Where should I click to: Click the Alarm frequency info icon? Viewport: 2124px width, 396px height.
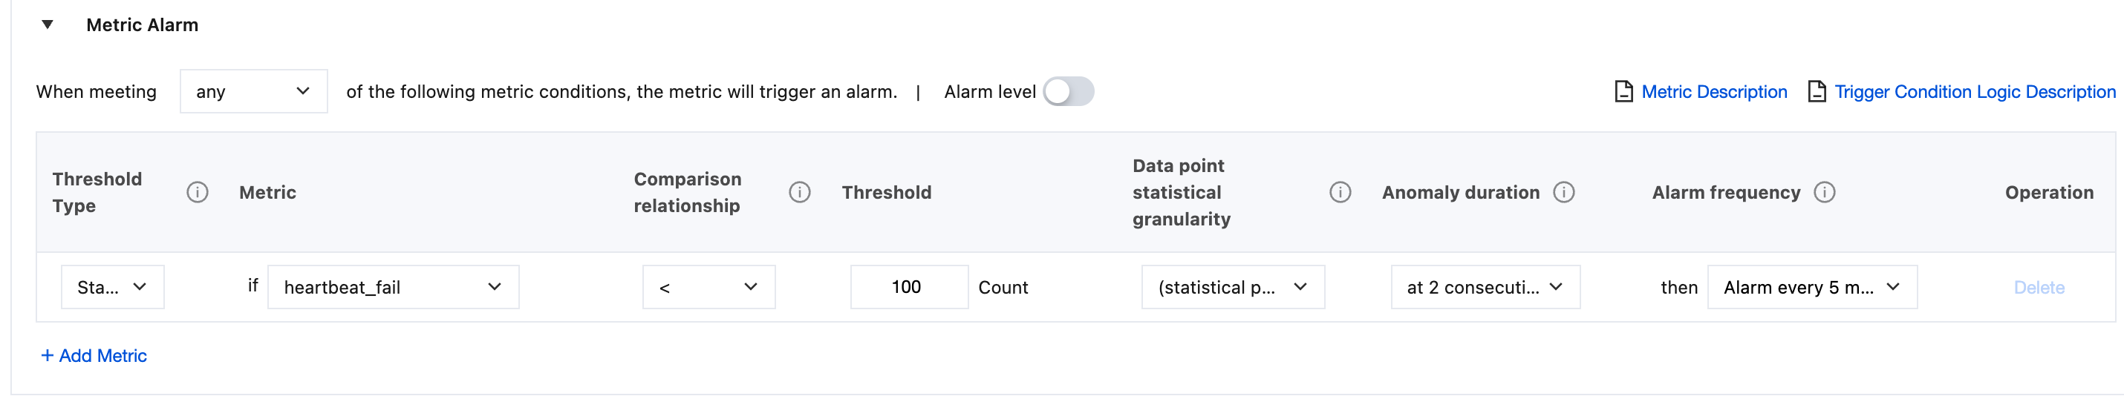[1824, 192]
